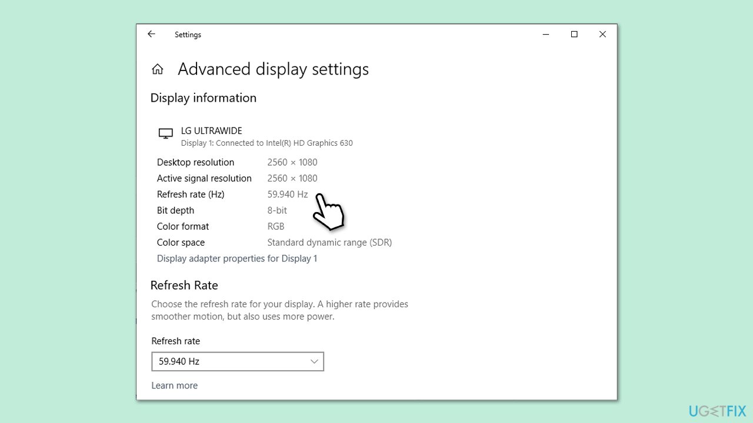The height and width of the screenshot is (423, 753).
Task: Minimize the Settings window
Action: (546, 35)
